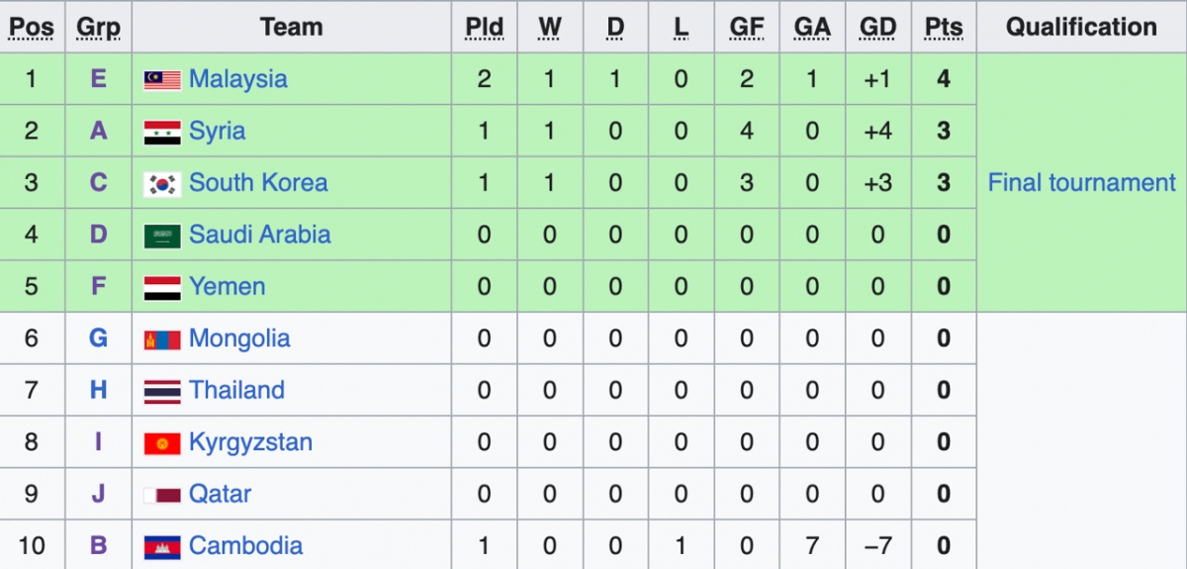Click the South Korea flag icon
Screen dimensions: 1187x569
click(x=162, y=183)
